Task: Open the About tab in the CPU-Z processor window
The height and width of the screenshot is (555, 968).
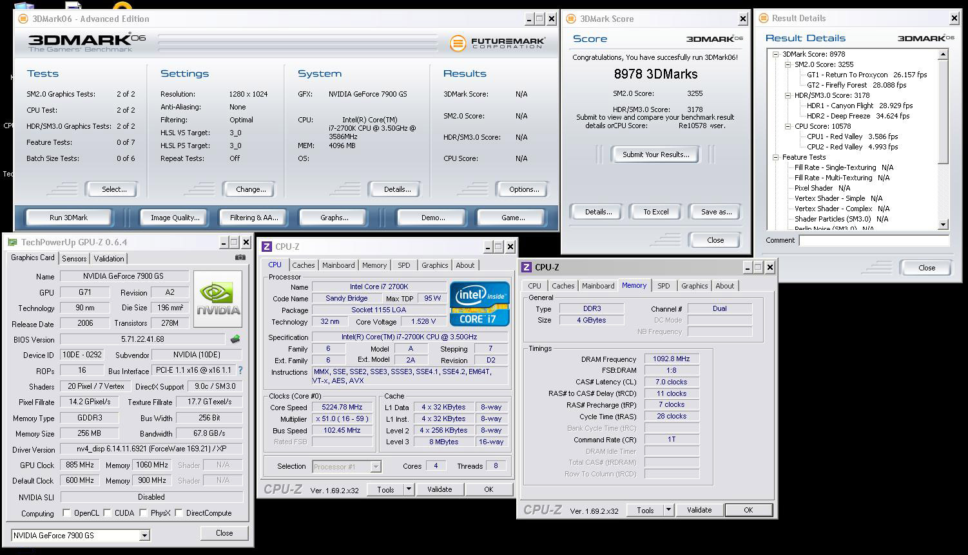Action: 465,265
